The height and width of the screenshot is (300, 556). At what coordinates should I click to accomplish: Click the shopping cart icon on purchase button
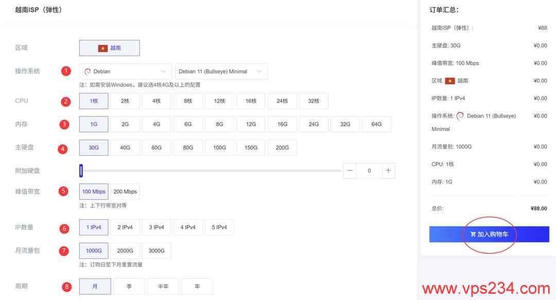coord(473,234)
